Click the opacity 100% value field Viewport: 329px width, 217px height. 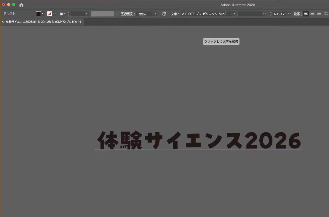pyautogui.click(x=144, y=14)
